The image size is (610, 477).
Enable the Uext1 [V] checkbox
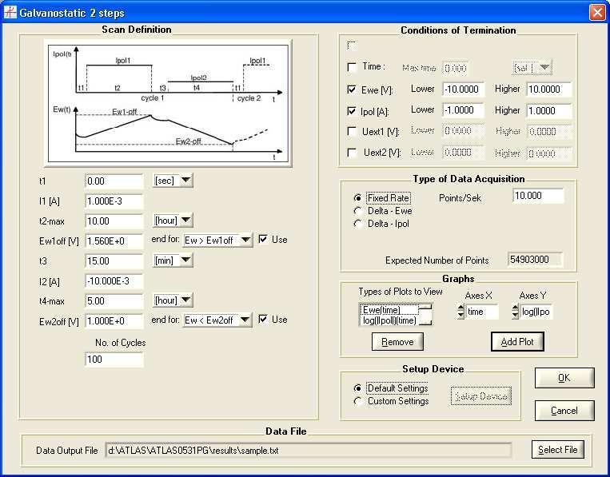(x=352, y=131)
